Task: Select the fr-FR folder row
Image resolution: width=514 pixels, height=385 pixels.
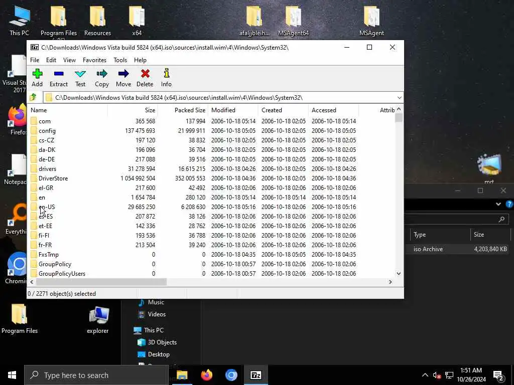Action: (x=212, y=245)
